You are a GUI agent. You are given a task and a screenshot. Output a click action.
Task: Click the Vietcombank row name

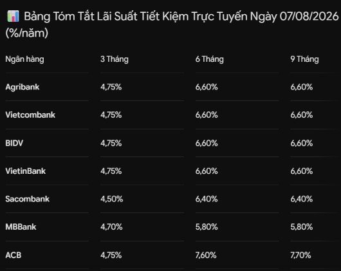[x=30, y=115]
